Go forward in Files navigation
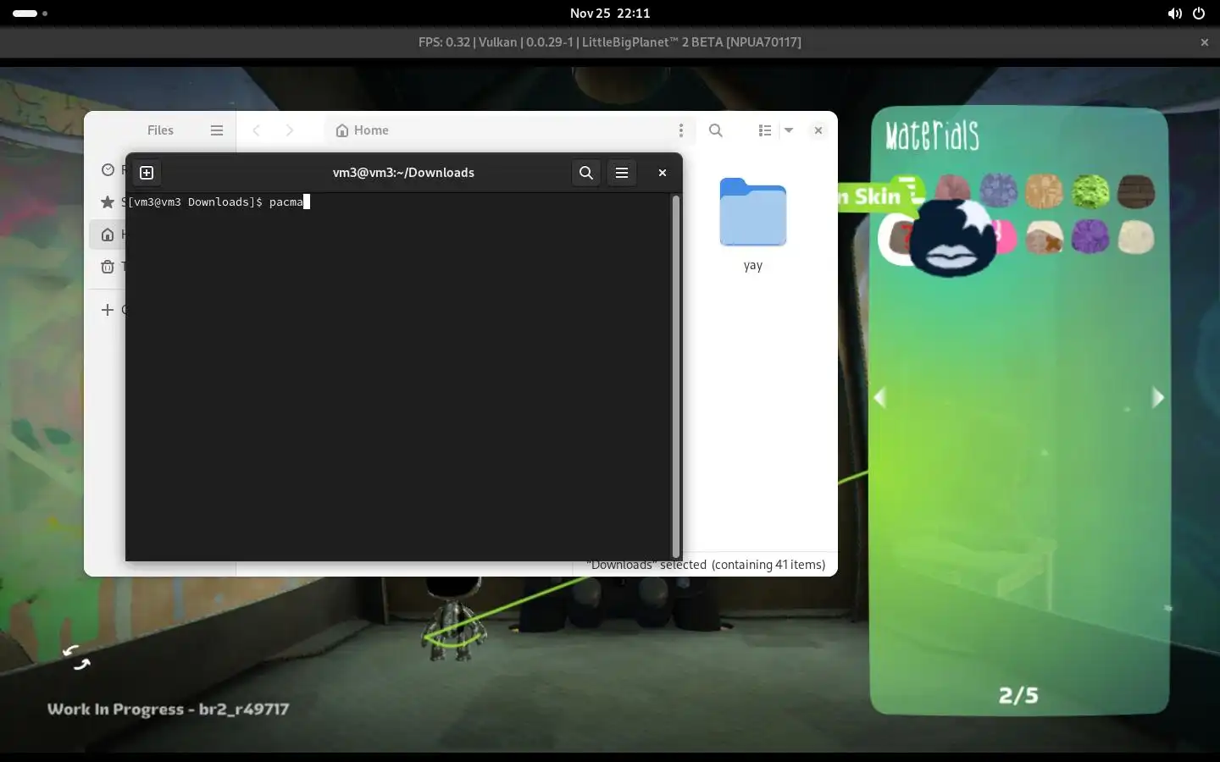The width and height of the screenshot is (1220, 762). pyautogui.click(x=290, y=130)
